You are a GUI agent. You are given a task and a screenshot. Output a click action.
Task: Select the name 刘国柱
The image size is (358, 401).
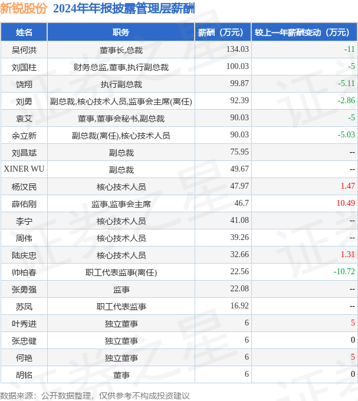point(24,67)
